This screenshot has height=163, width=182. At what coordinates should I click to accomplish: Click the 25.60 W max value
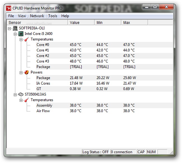pyautogui.click(x=130, y=78)
